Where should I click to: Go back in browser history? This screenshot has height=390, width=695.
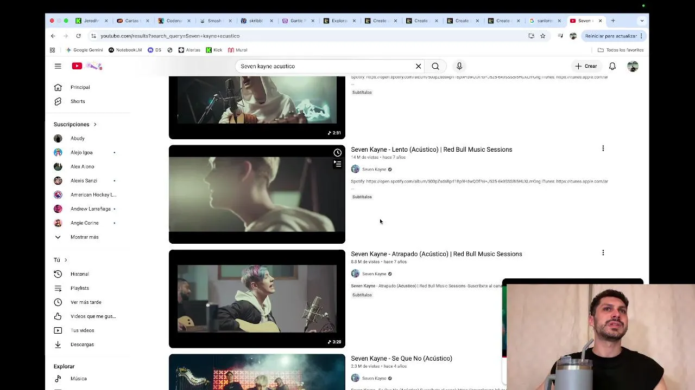[53, 36]
